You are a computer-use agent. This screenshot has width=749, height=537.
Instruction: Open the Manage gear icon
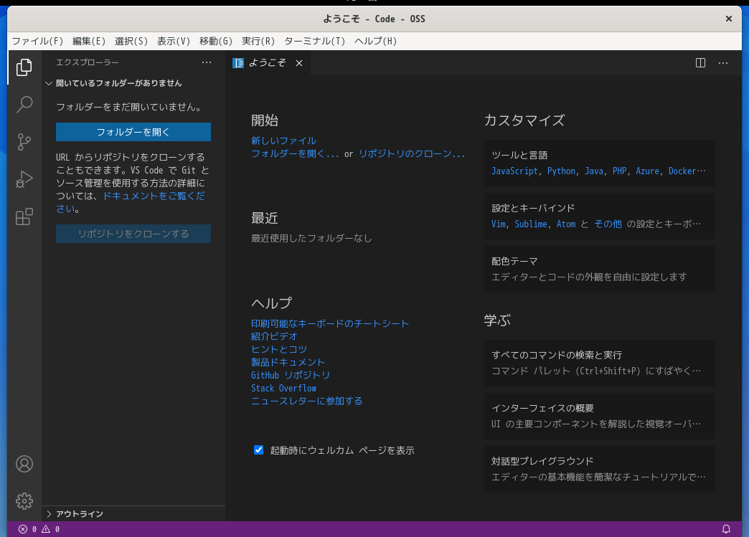24,500
